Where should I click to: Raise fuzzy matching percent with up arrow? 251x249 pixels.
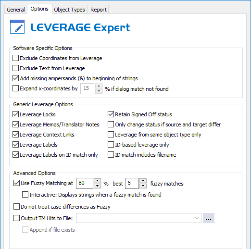coord(97,181)
